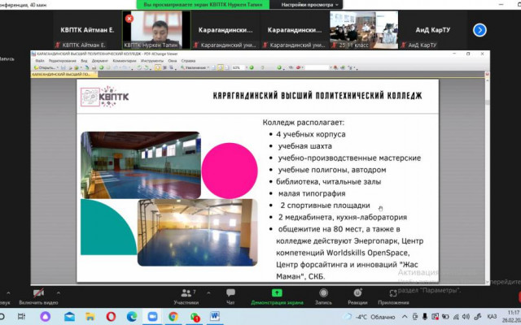Click the microphone icon in system tray
Image resolution: width=521 pixels, height=325 pixels.
pos(424,317)
